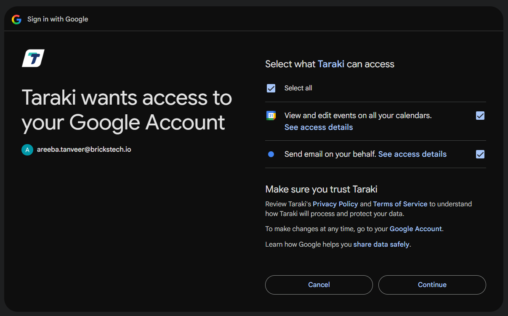Viewport: 508px width, 316px height.
Task: Click the Taraki app logo
Action: [33, 58]
